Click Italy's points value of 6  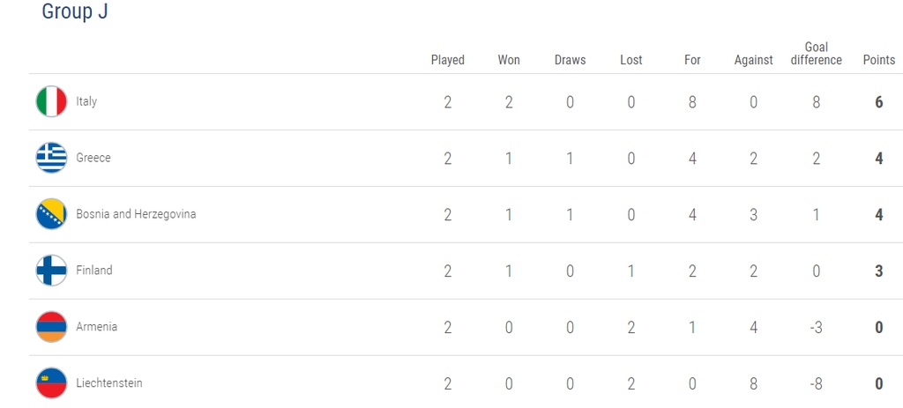[879, 101]
